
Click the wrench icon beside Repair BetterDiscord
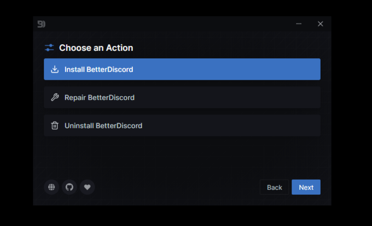[x=55, y=97]
